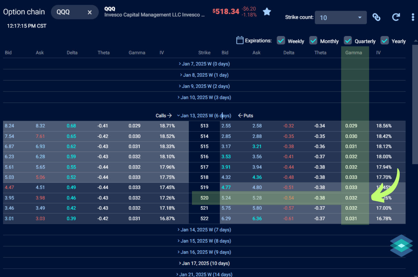Click call bid 8.24 at strike 513
418x277 pixels.
9,126
